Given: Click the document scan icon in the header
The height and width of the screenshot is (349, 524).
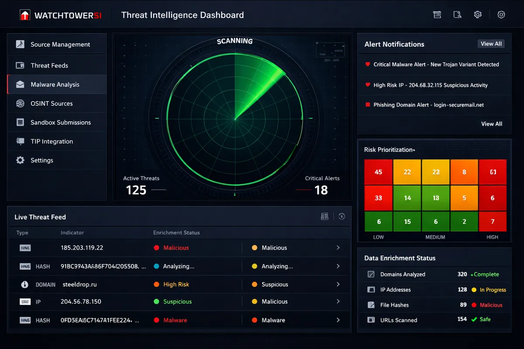Looking at the screenshot, I should point(457,14).
